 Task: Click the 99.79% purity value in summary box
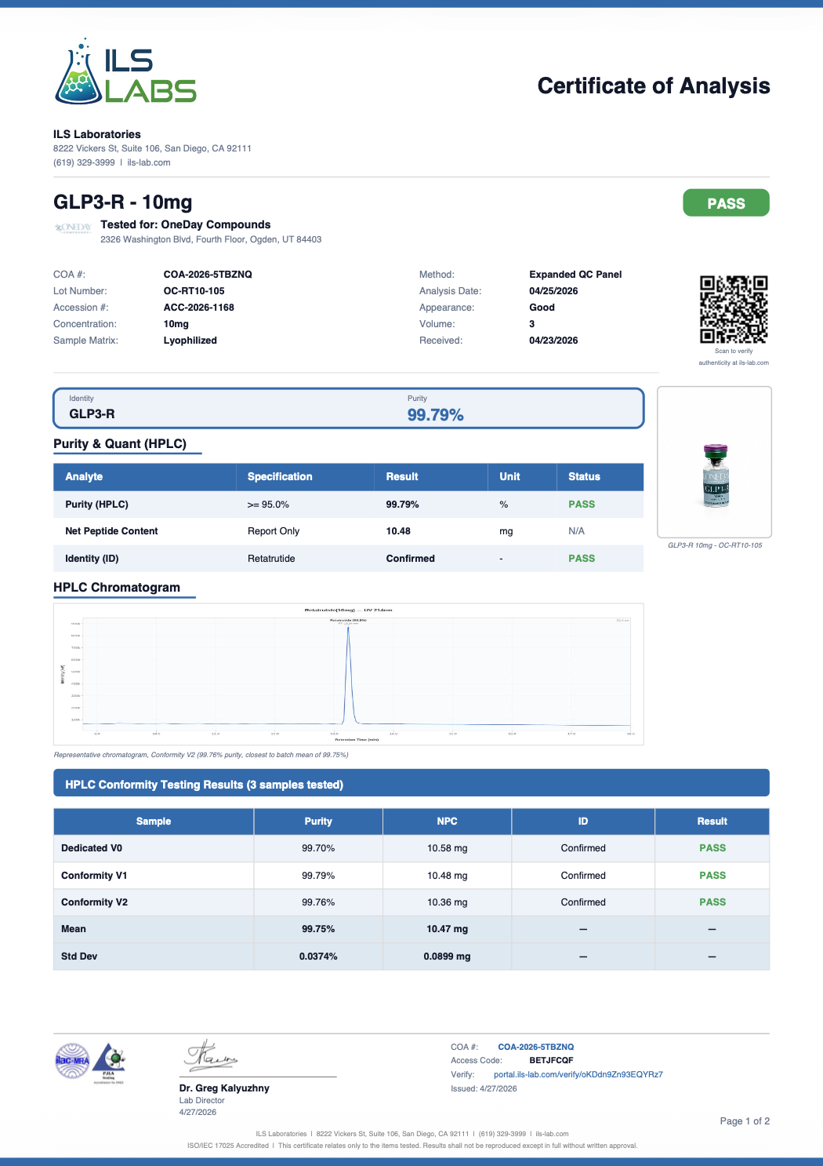point(436,415)
